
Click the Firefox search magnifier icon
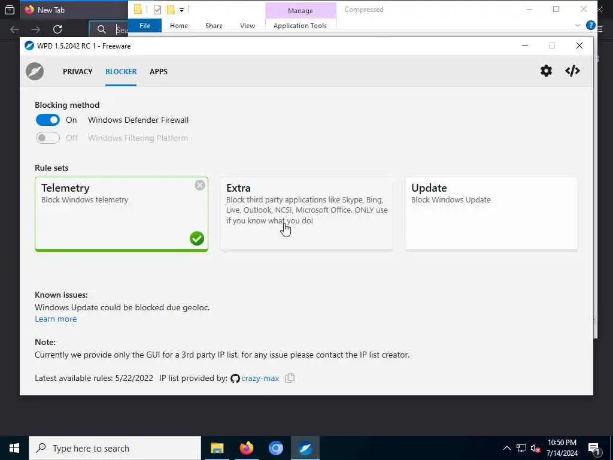[x=101, y=29]
